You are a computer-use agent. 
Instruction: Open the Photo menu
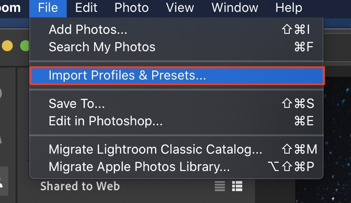[131, 8]
